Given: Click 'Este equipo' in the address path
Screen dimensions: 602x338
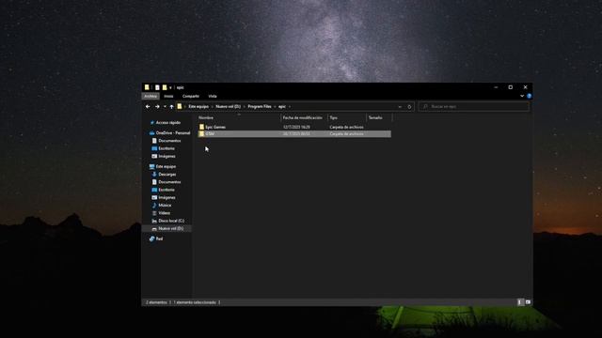Looking at the screenshot, I should click(x=198, y=106).
